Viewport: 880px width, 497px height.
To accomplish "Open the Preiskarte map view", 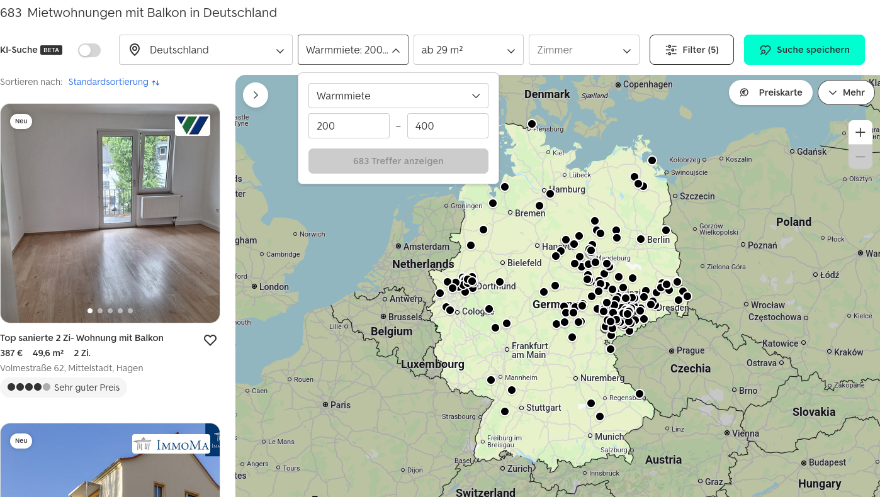I will tap(770, 92).
